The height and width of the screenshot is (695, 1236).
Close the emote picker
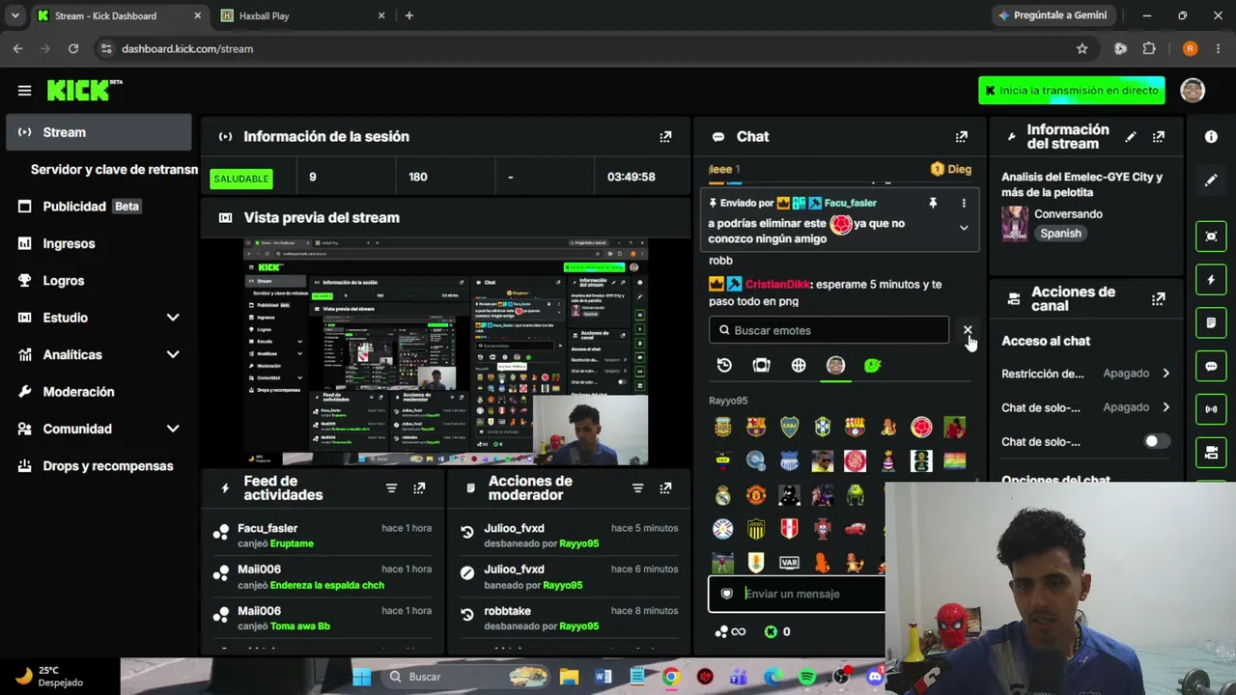968,330
